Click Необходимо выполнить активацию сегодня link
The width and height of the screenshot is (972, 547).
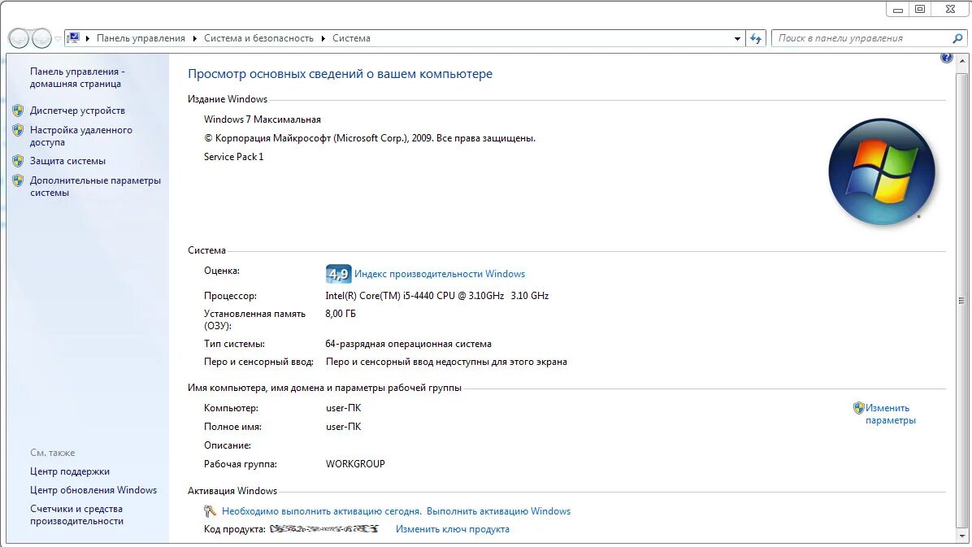click(322, 511)
